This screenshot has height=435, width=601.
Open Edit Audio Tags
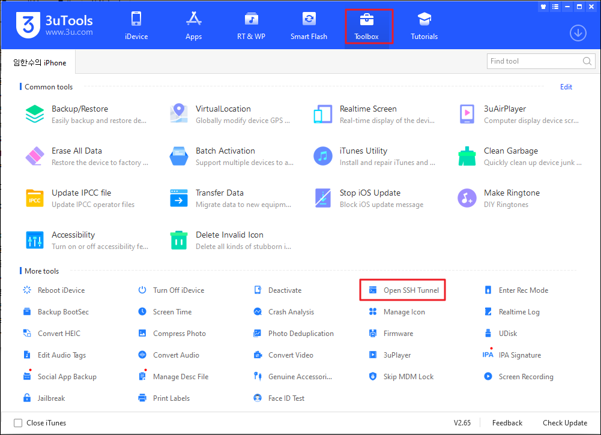coord(55,355)
